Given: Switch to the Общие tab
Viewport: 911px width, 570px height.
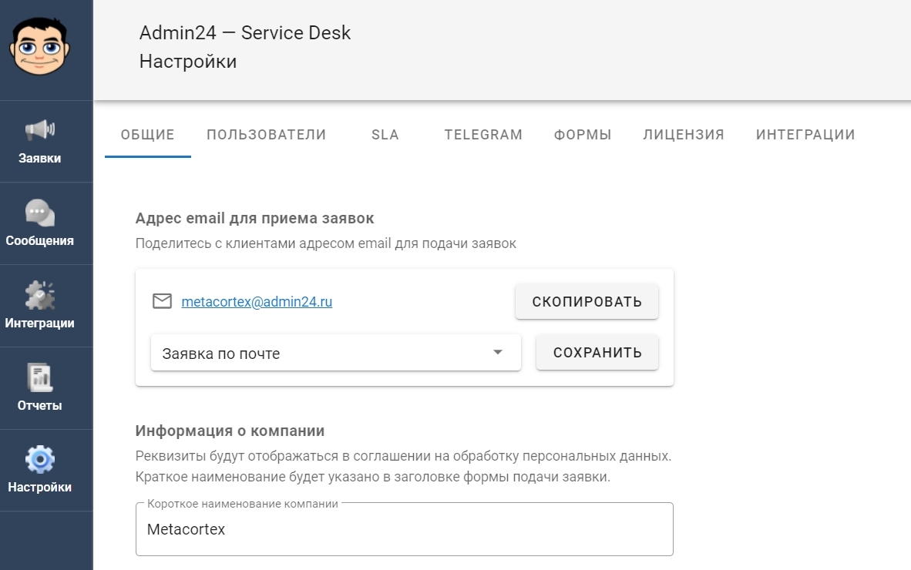Looking at the screenshot, I should 147,135.
